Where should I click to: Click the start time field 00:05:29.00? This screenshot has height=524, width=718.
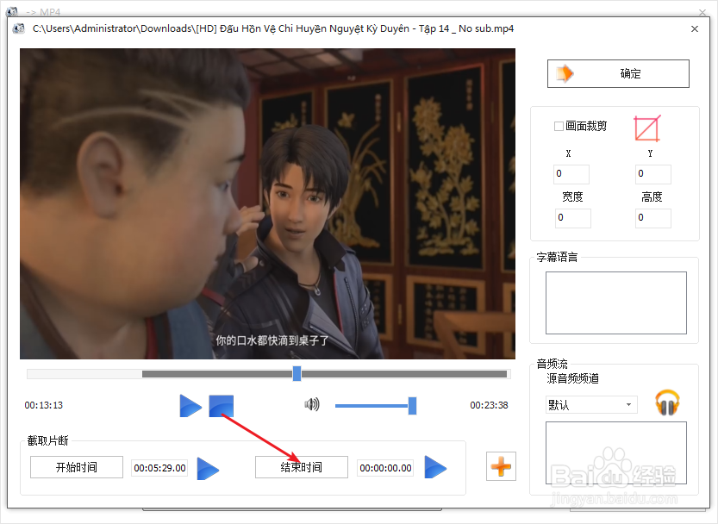[x=159, y=468]
